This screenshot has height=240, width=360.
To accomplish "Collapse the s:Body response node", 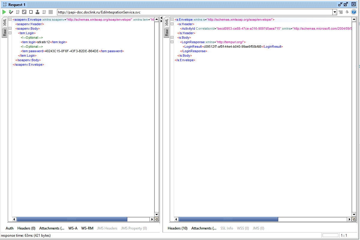I will point(172,37).
